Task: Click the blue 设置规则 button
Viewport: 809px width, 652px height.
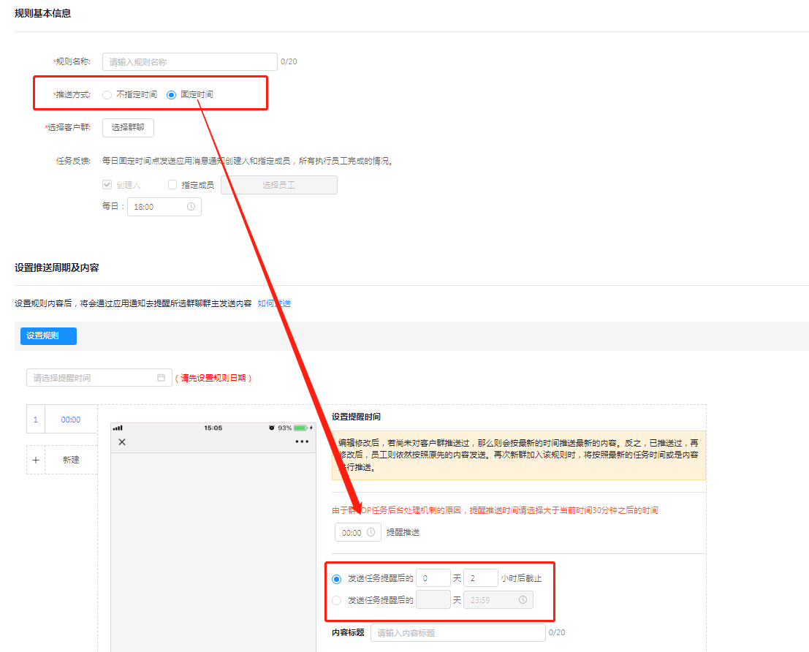Action: (x=48, y=336)
